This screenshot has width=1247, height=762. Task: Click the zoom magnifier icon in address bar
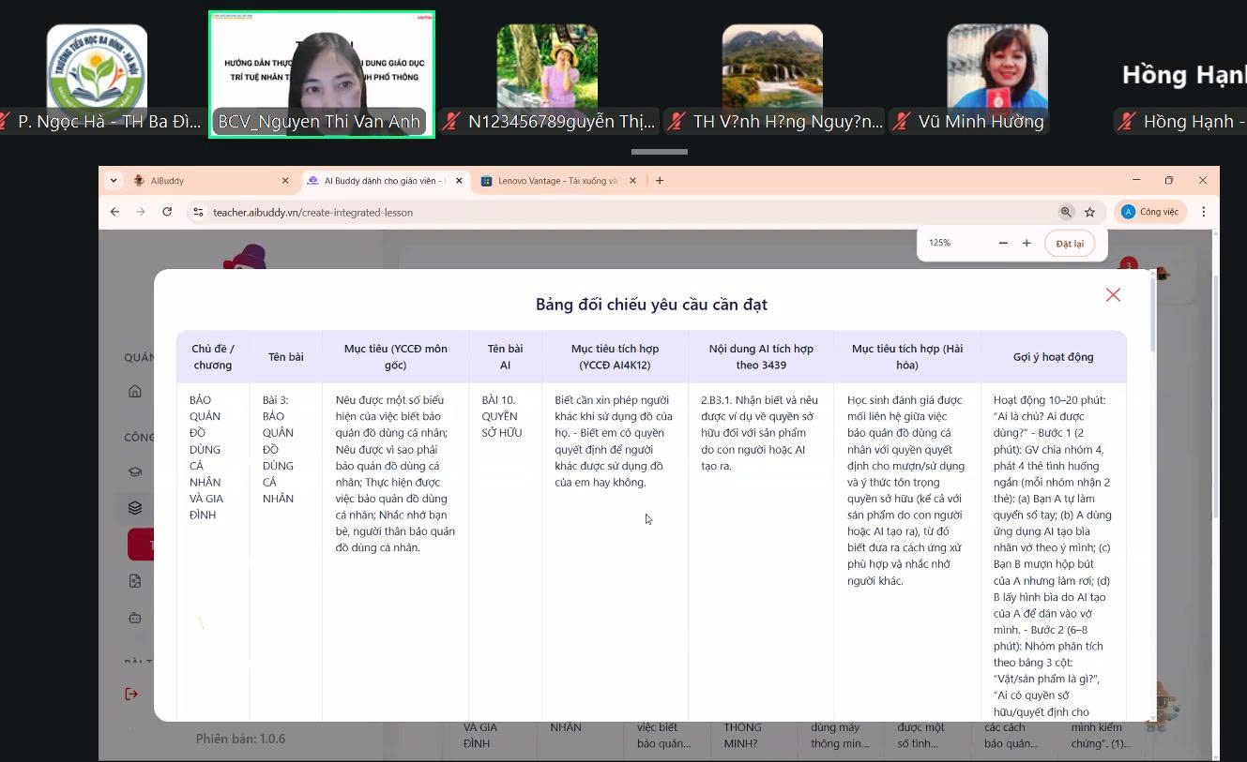[1066, 212]
